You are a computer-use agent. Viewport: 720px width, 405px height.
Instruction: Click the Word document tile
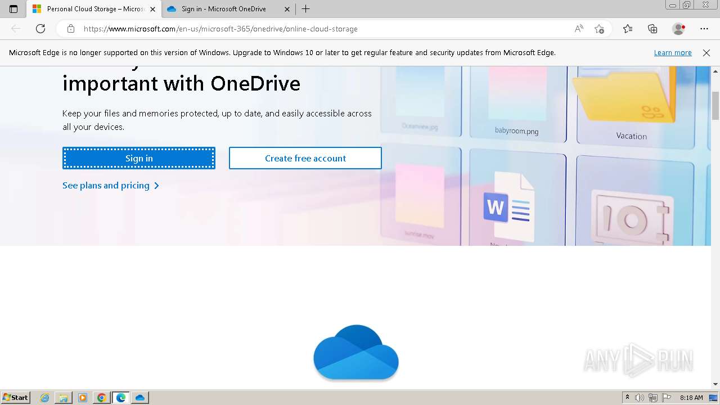point(517,198)
